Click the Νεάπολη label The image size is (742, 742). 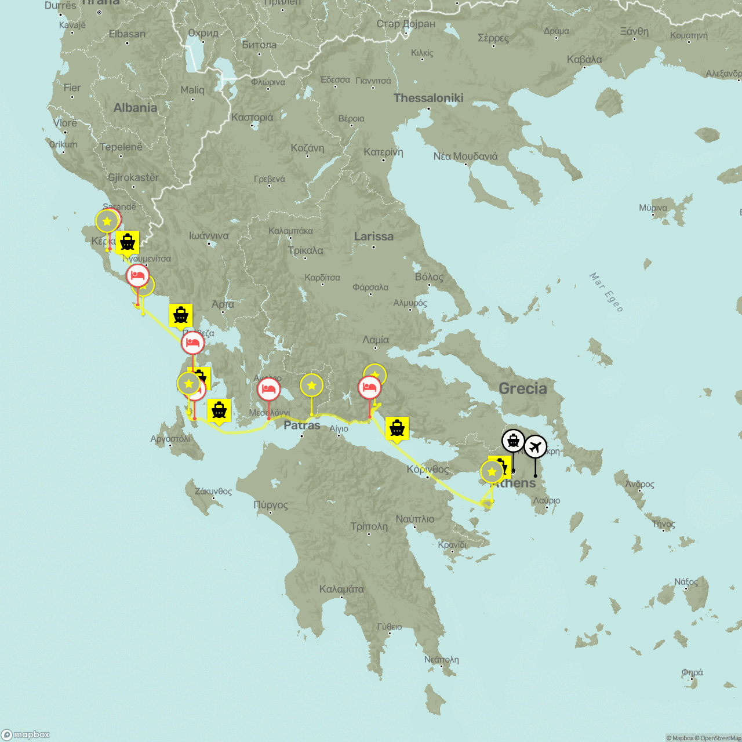(442, 659)
